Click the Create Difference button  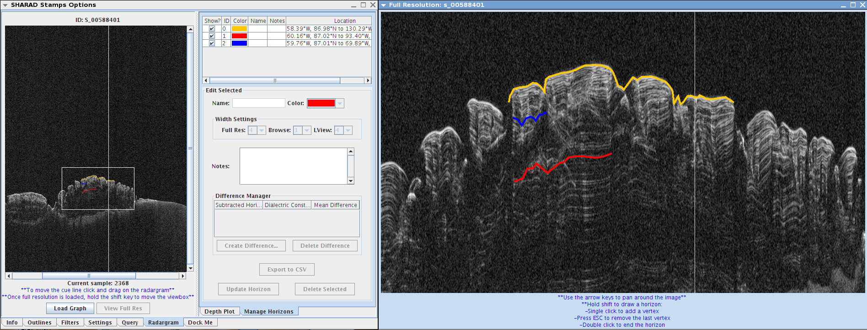click(251, 246)
